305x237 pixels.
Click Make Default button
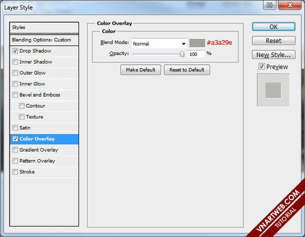click(141, 70)
